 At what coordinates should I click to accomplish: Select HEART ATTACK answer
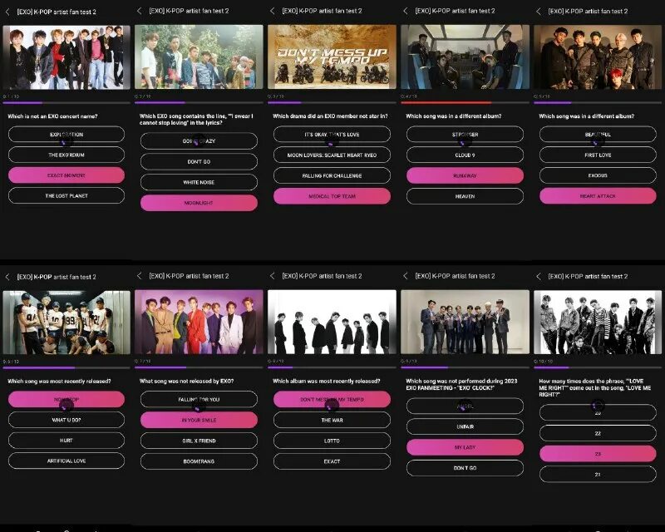coord(598,196)
